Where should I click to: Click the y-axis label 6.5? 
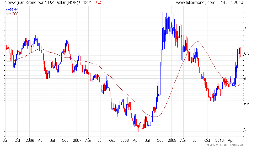(247, 53)
